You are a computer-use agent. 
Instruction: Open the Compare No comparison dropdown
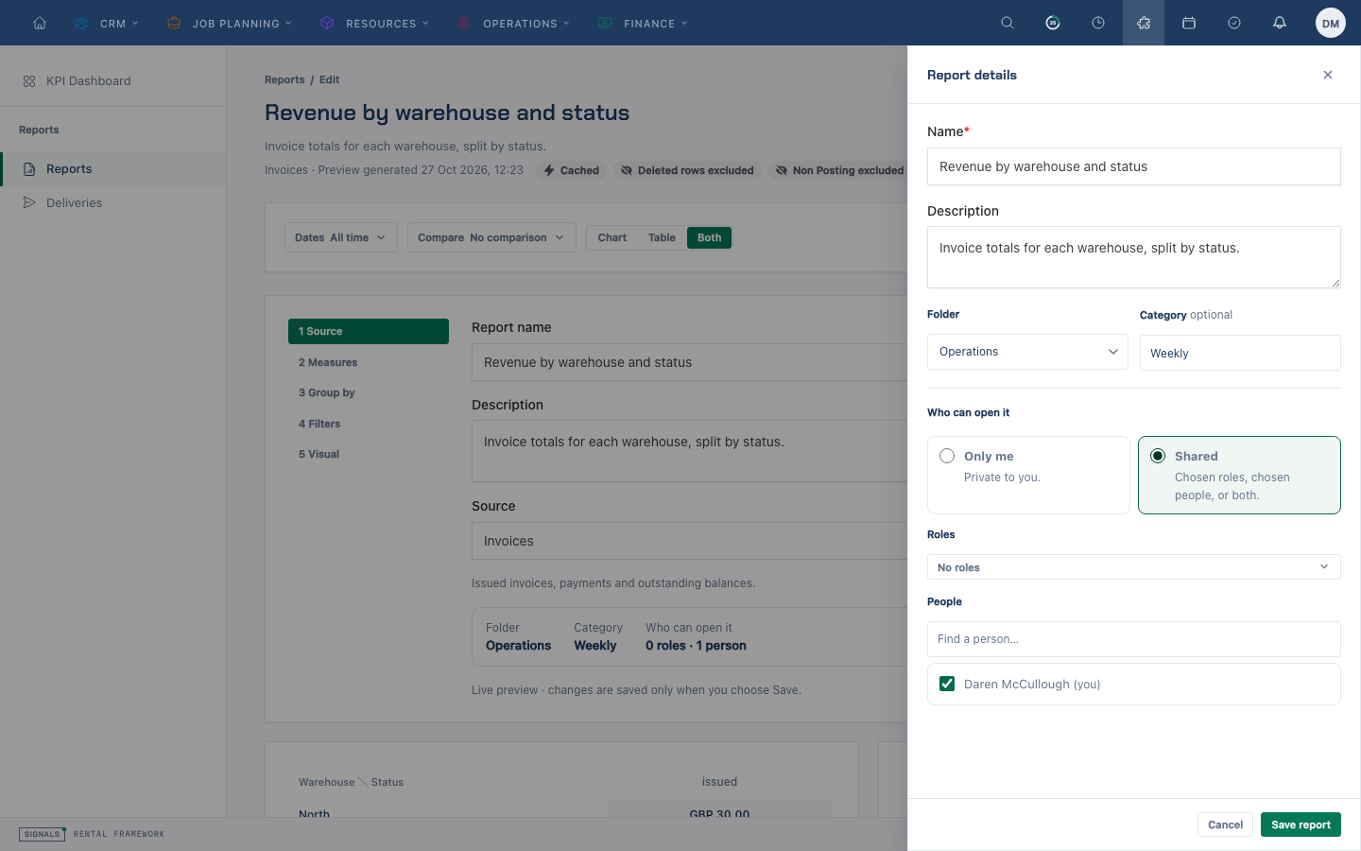coord(491,238)
